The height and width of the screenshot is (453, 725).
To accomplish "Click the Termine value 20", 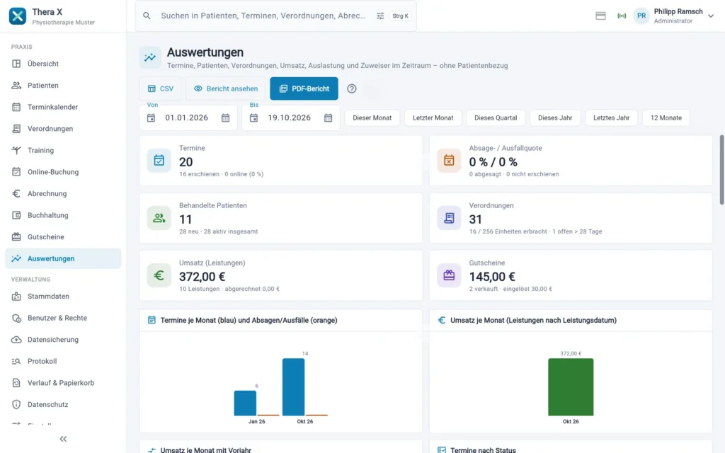I will (186, 162).
